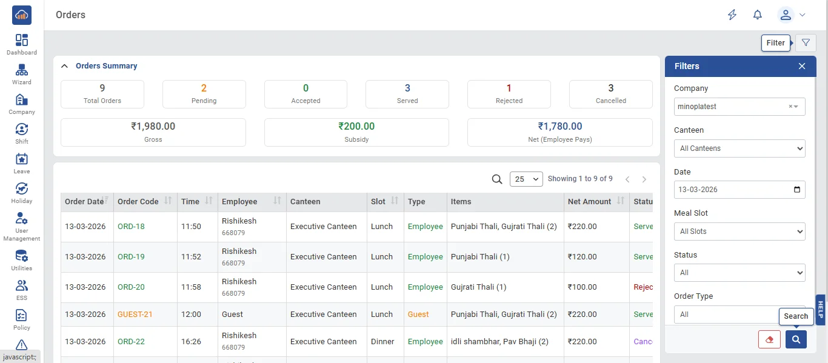Sort by Time column
This screenshot has height=363, width=828.
pyautogui.click(x=198, y=202)
